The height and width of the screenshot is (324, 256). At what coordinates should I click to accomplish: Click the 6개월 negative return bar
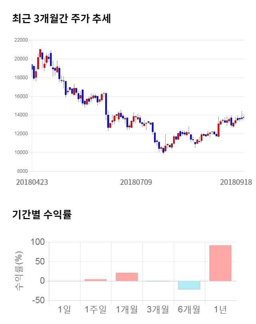[x=189, y=285]
